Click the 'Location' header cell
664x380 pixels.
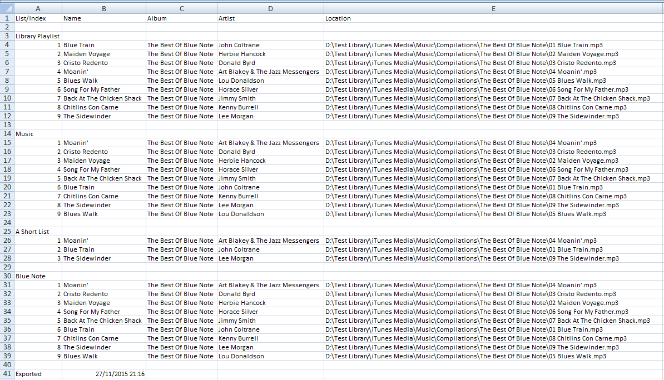493,18
